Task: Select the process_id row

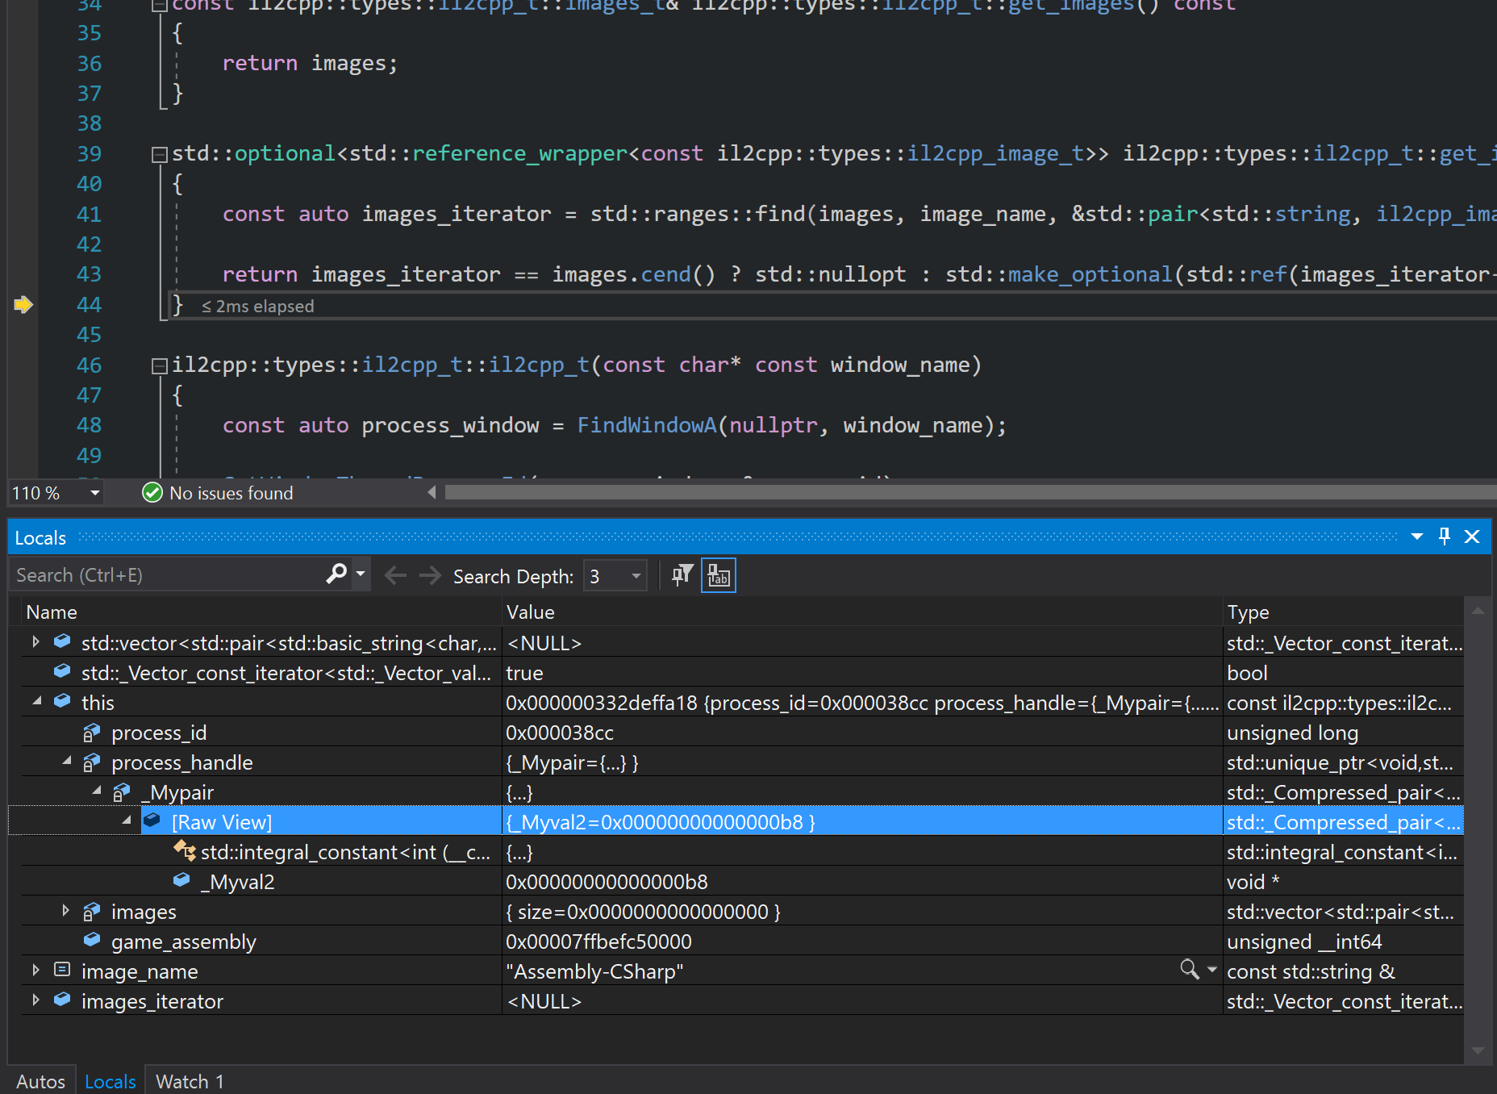Action: [x=742, y=733]
